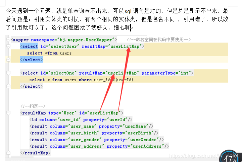Click the comment <!--约定-->
The width and height of the screenshot is (242, 162).
pos(33,106)
